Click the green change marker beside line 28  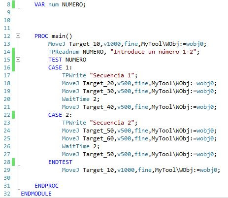click(13, 162)
